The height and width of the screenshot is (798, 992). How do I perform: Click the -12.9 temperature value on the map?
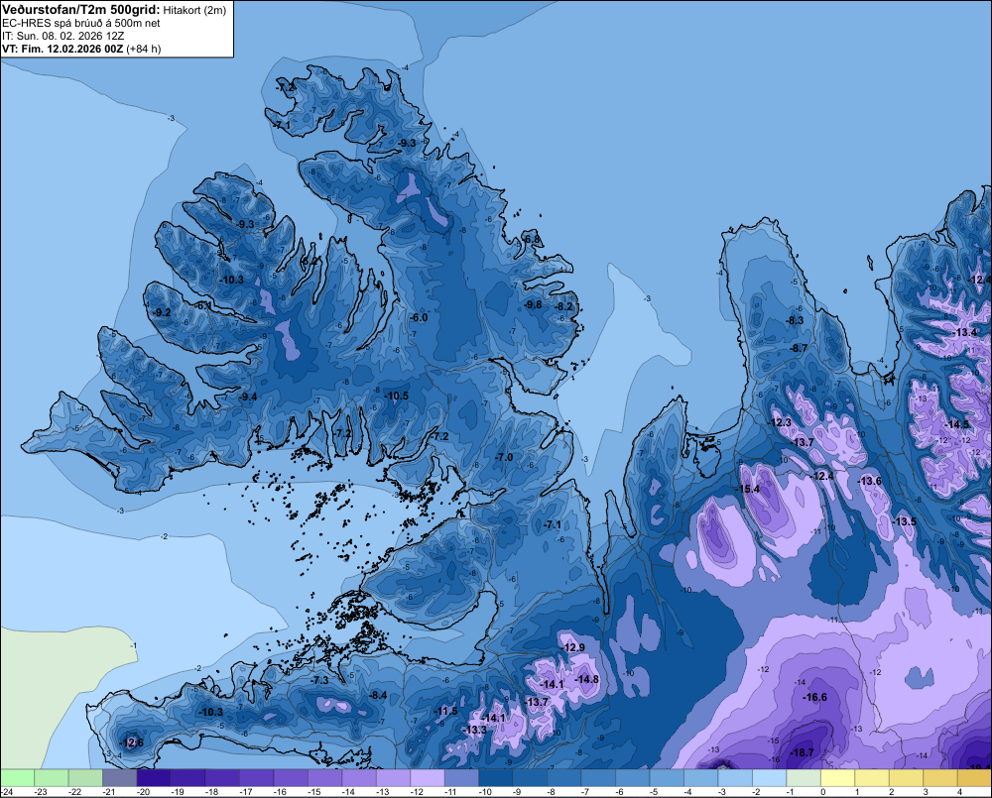[x=573, y=647]
